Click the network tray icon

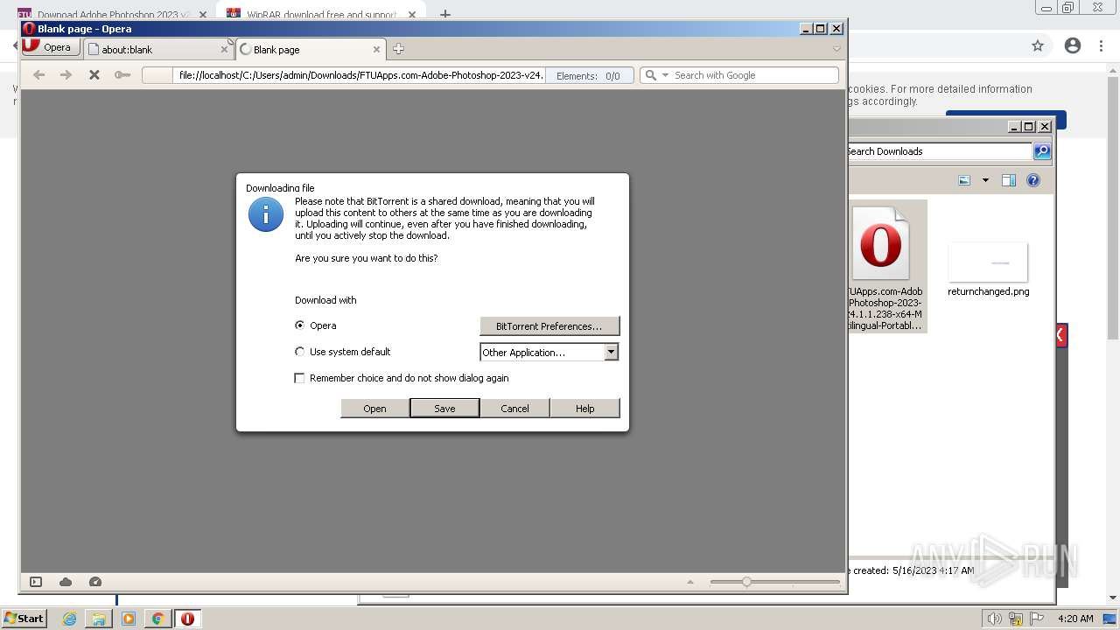point(1016,619)
